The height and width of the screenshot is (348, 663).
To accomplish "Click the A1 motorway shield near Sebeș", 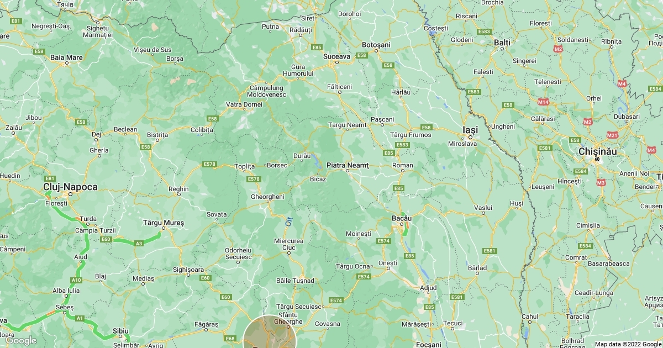I will point(80,318).
